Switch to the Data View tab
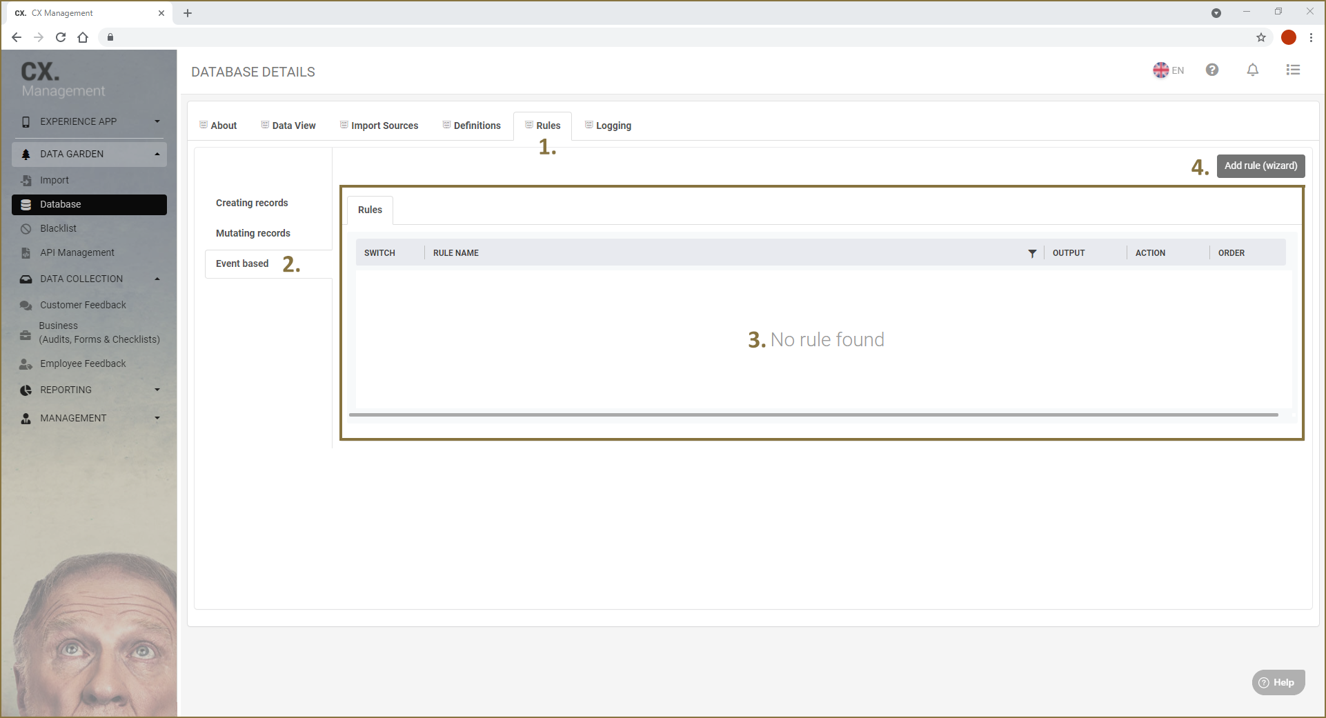 pos(288,126)
